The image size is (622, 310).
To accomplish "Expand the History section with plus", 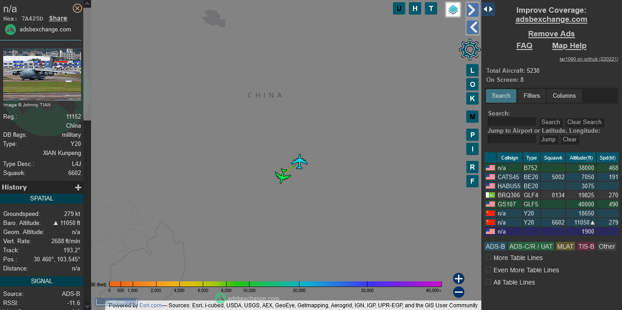I will [x=78, y=187].
